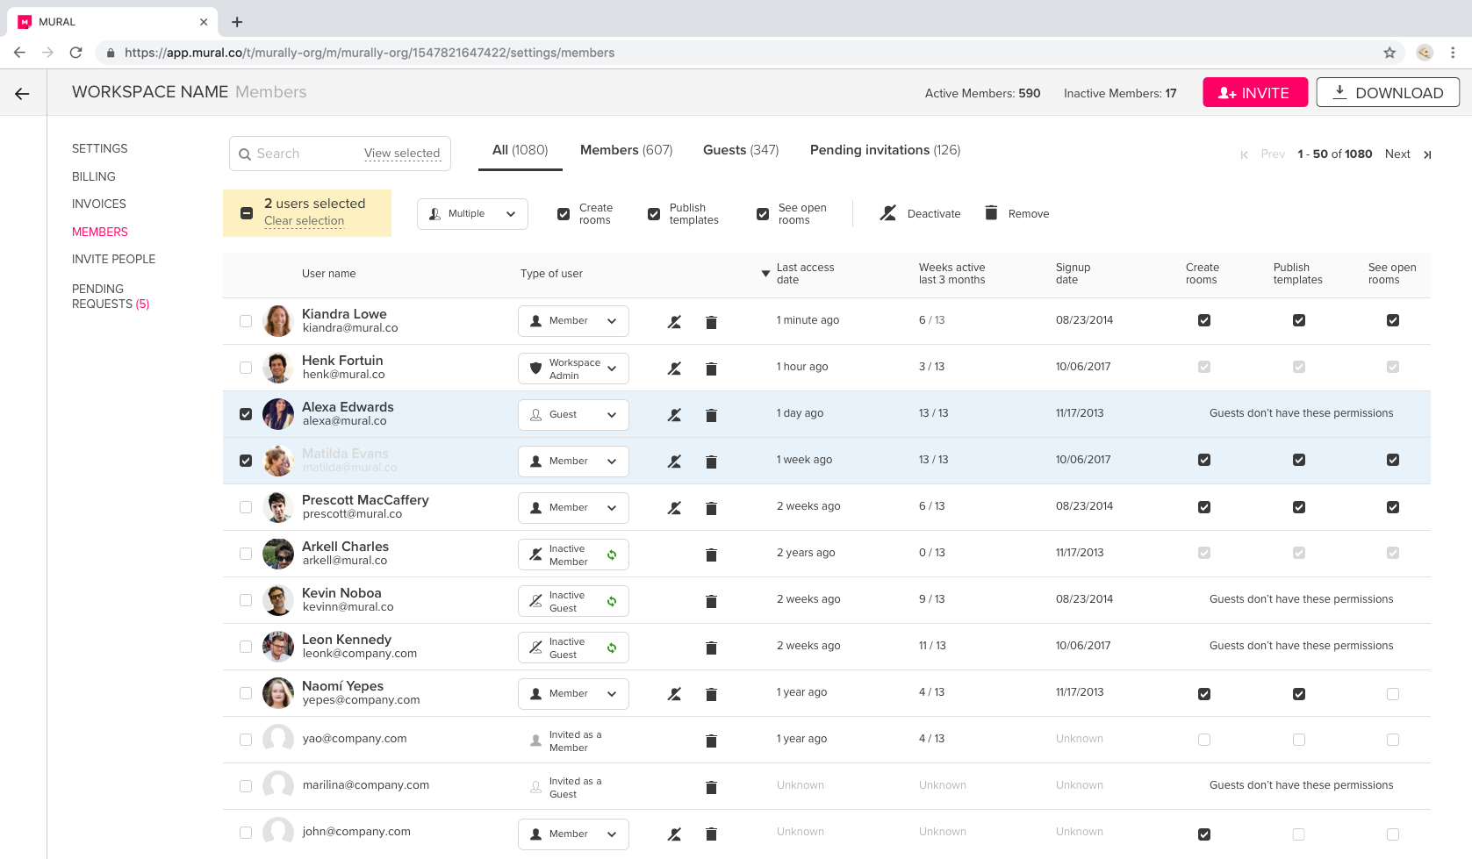
Task: Delete Henk Fortuin using the trash icon
Action: [x=711, y=369]
